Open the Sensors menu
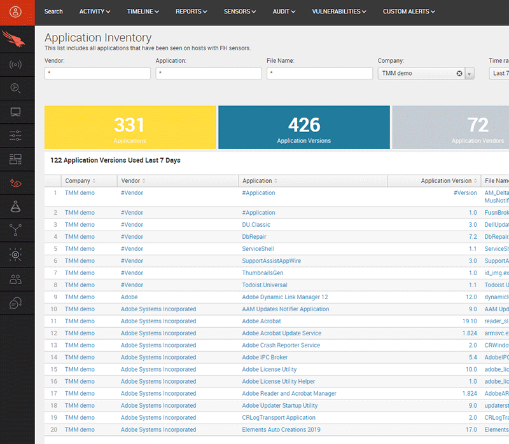Image resolution: width=509 pixels, height=444 pixels. pyautogui.click(x=240, y=11)
